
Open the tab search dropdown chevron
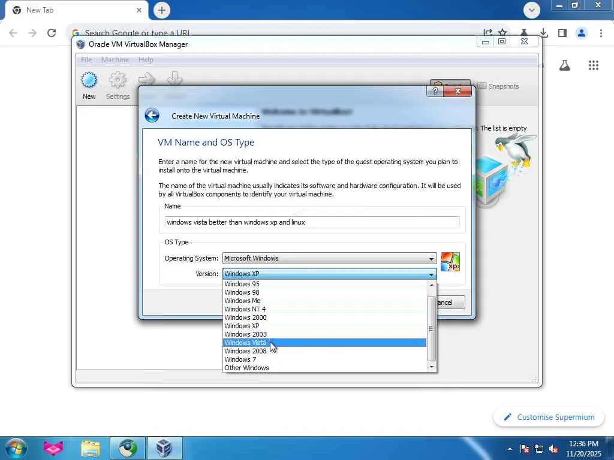coord(532,10)
